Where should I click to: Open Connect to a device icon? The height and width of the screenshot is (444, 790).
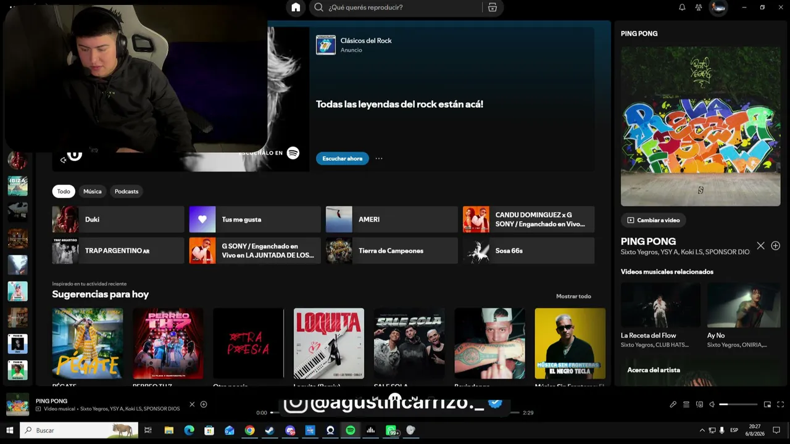click(x=699, y=405)
